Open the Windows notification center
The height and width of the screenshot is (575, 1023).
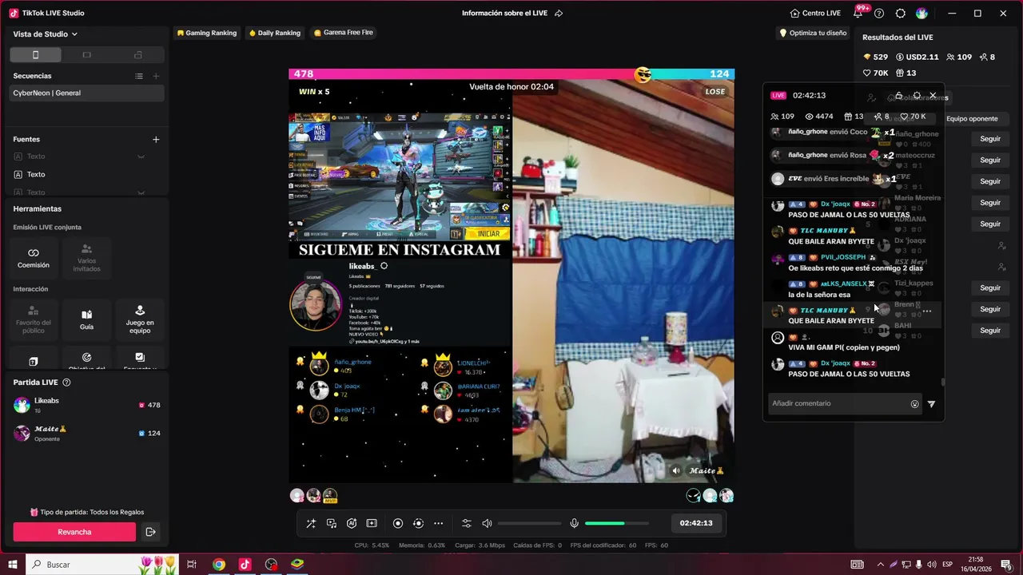[x=1006, y=565]
